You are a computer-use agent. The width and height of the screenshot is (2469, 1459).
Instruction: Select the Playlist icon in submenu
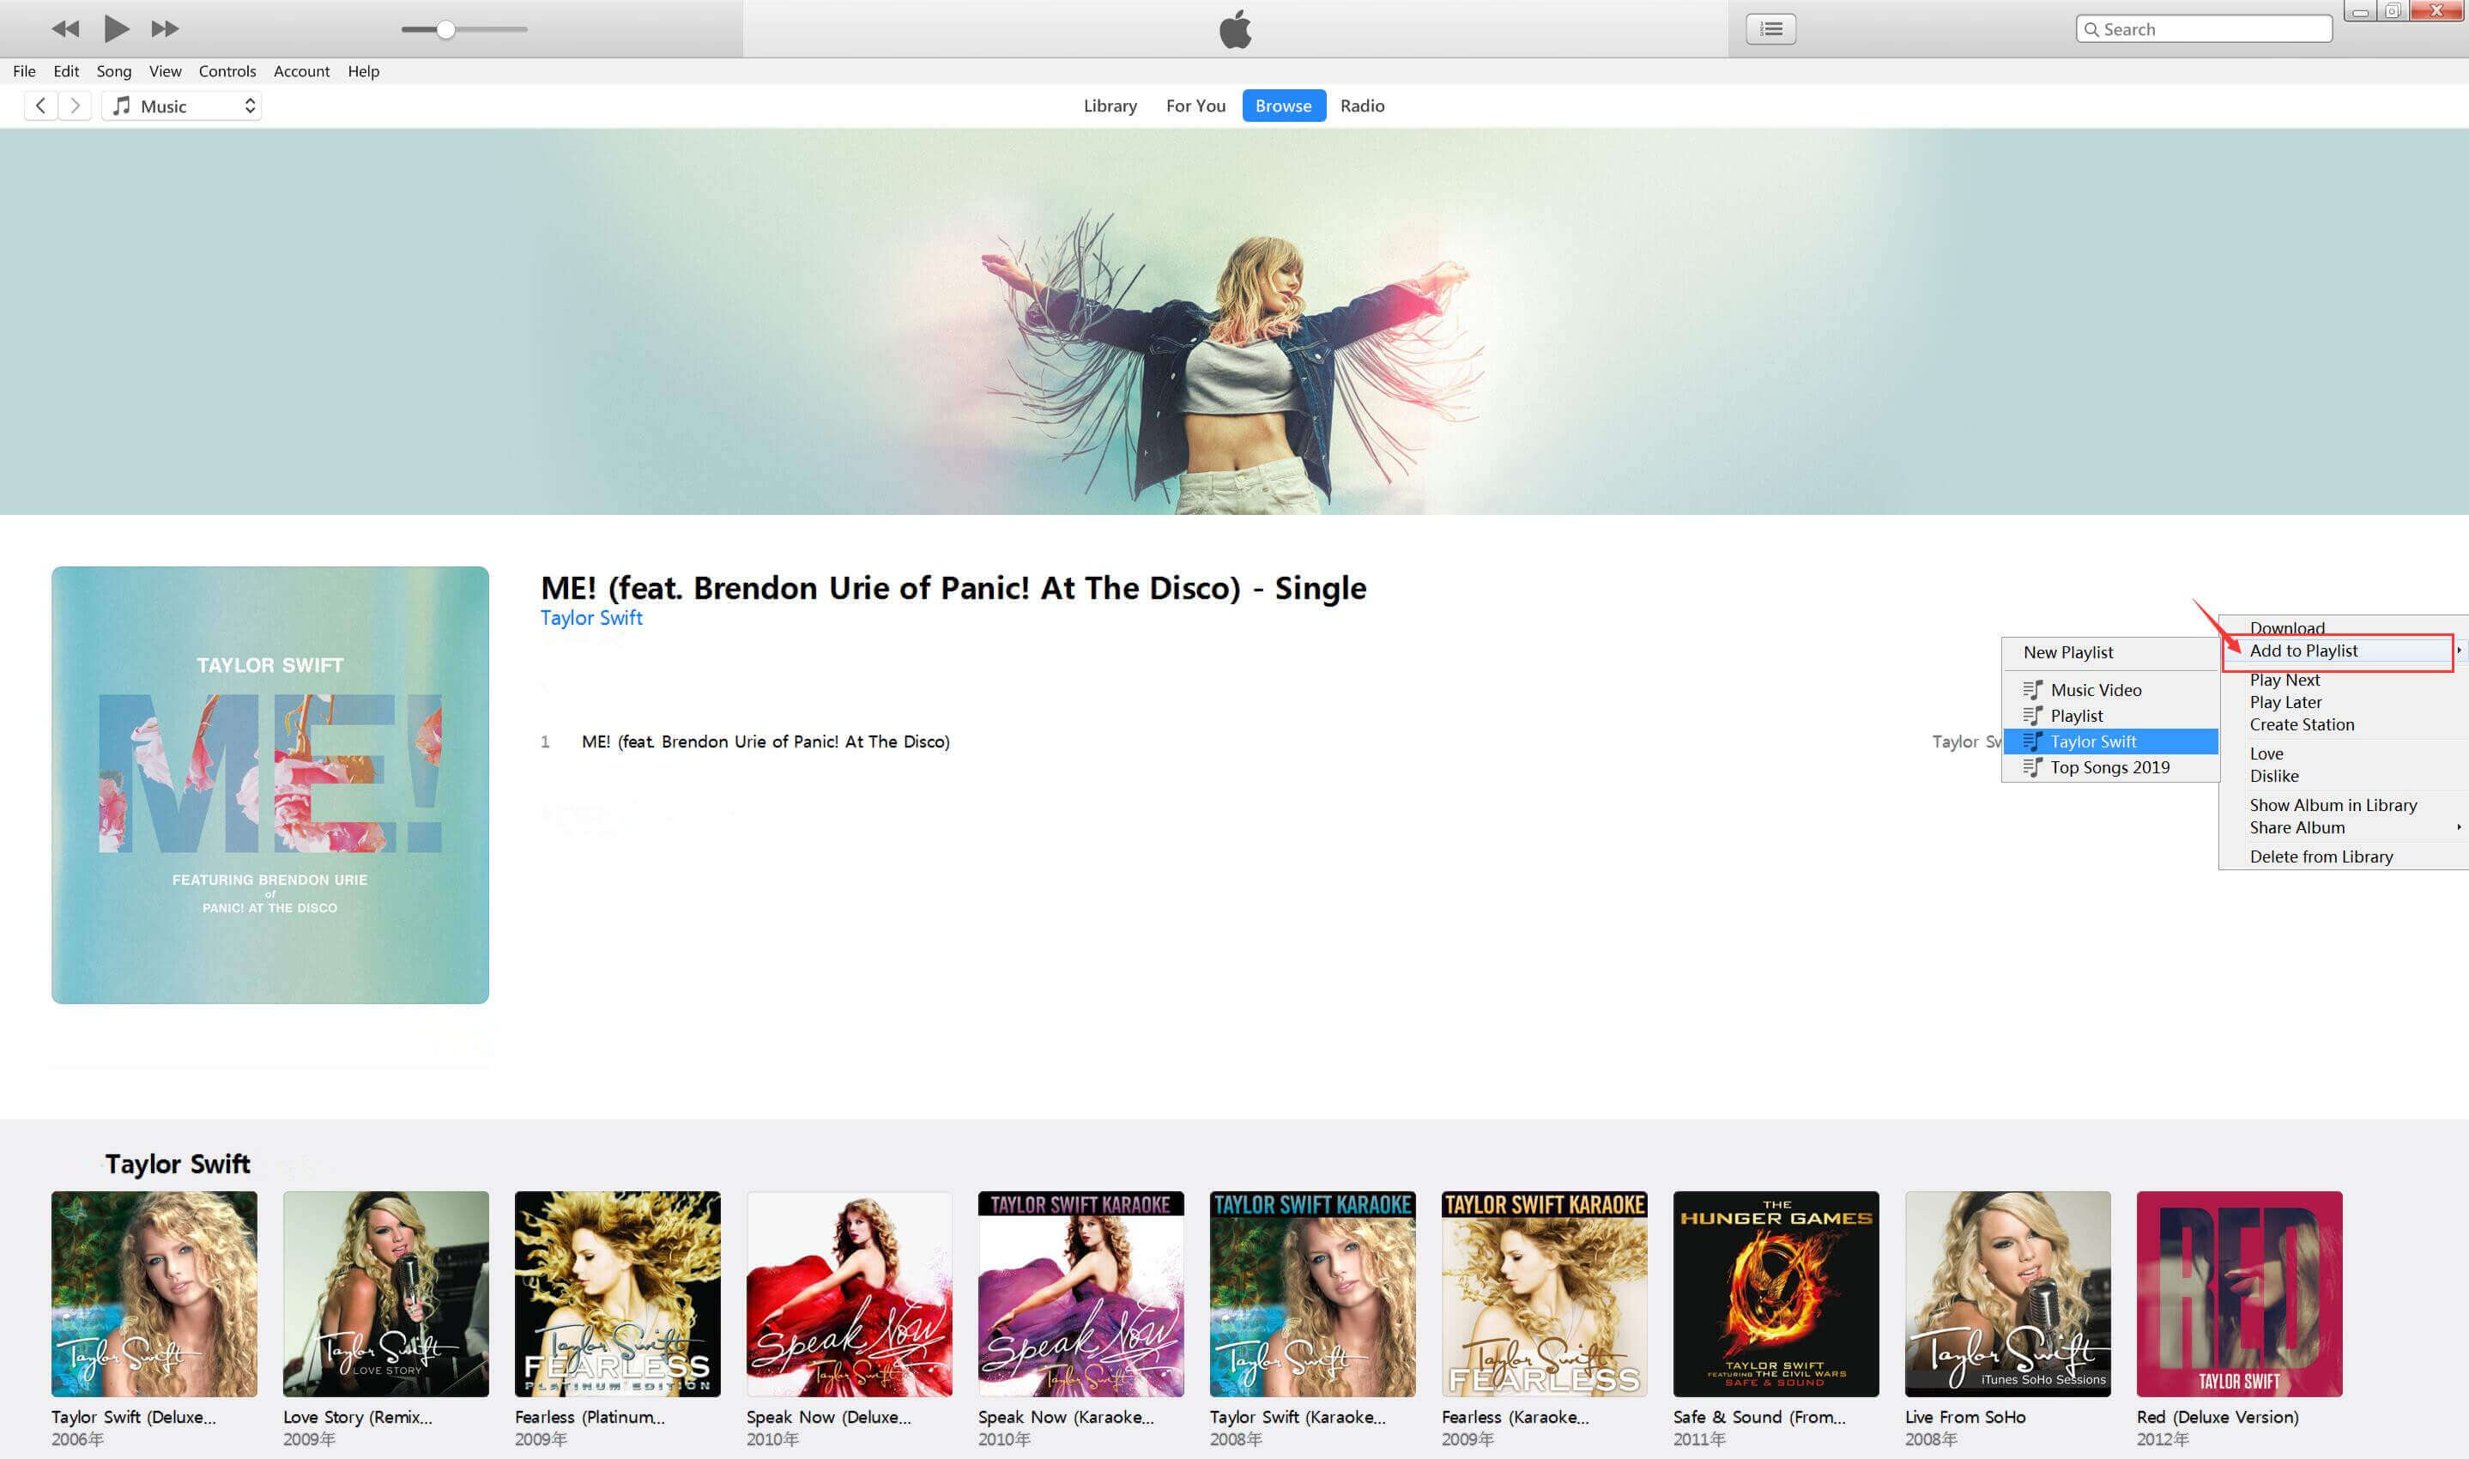[x=2033, y=714]
